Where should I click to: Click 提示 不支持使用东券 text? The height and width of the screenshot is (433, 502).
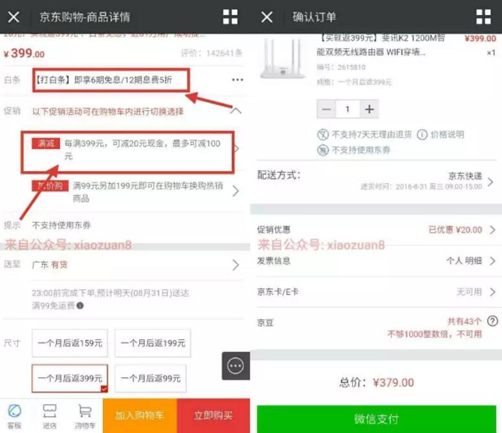click(x=61, y=225)
